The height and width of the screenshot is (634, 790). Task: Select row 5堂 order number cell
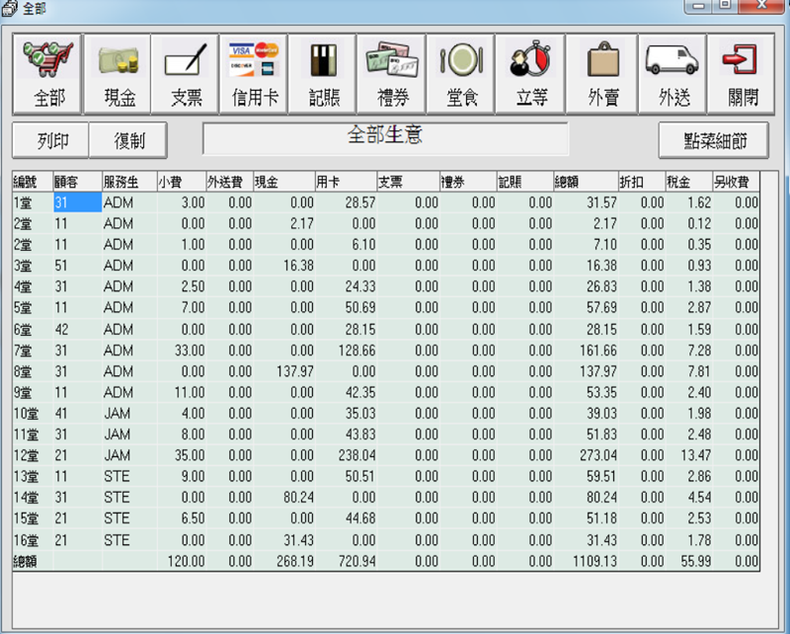tap(33, 307)
